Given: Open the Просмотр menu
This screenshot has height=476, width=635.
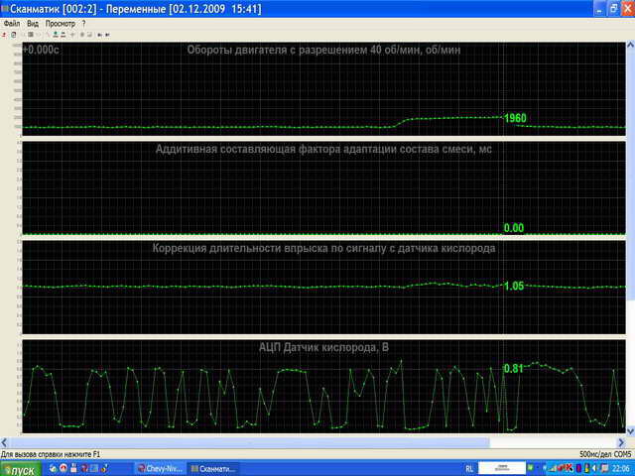Looking at the screenshot, I should pos(60,22).
